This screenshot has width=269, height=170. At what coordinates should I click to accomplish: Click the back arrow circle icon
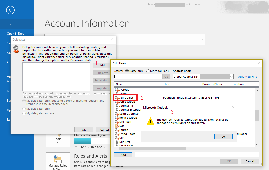10,10
